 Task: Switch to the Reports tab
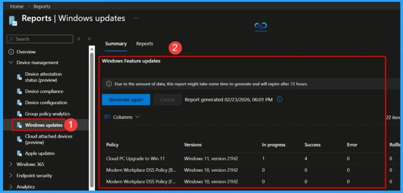(x=145, y=44)
